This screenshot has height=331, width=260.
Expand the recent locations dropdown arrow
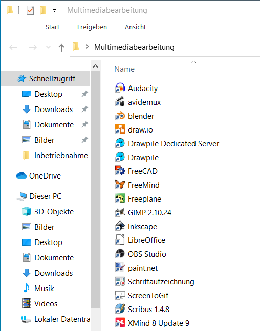49,47
